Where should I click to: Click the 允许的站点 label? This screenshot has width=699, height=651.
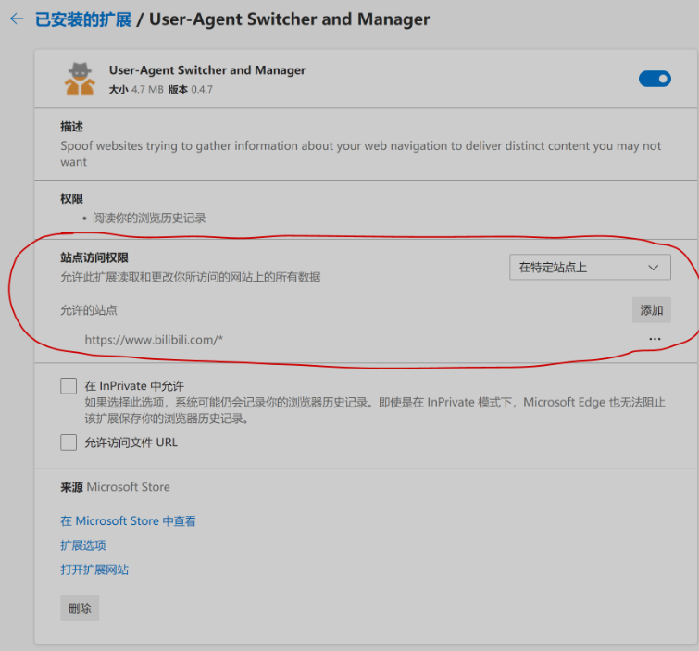[89, 310]
